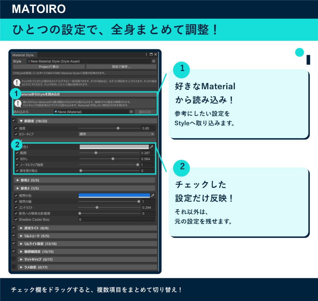Adjust the 強度 slider handle
Image resolution: width=318 pixels, height=301 pixels.
[118, 128]
